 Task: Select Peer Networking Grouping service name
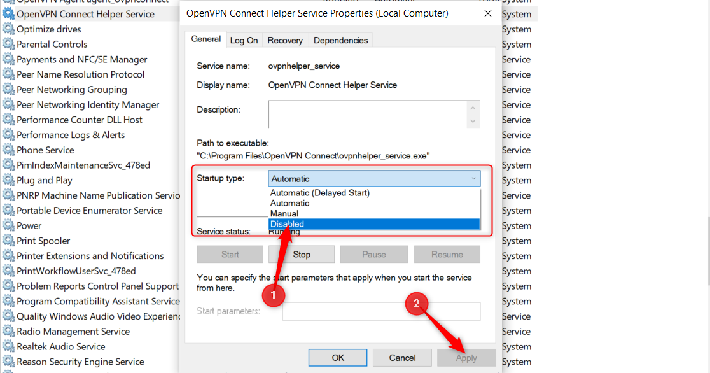[71, 90]
